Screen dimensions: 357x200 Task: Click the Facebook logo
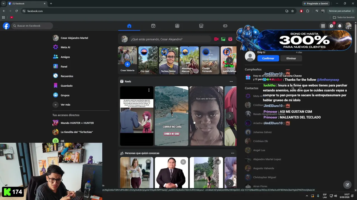pos(6,26)
